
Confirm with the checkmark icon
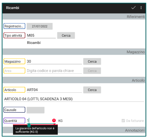point(133,8)
